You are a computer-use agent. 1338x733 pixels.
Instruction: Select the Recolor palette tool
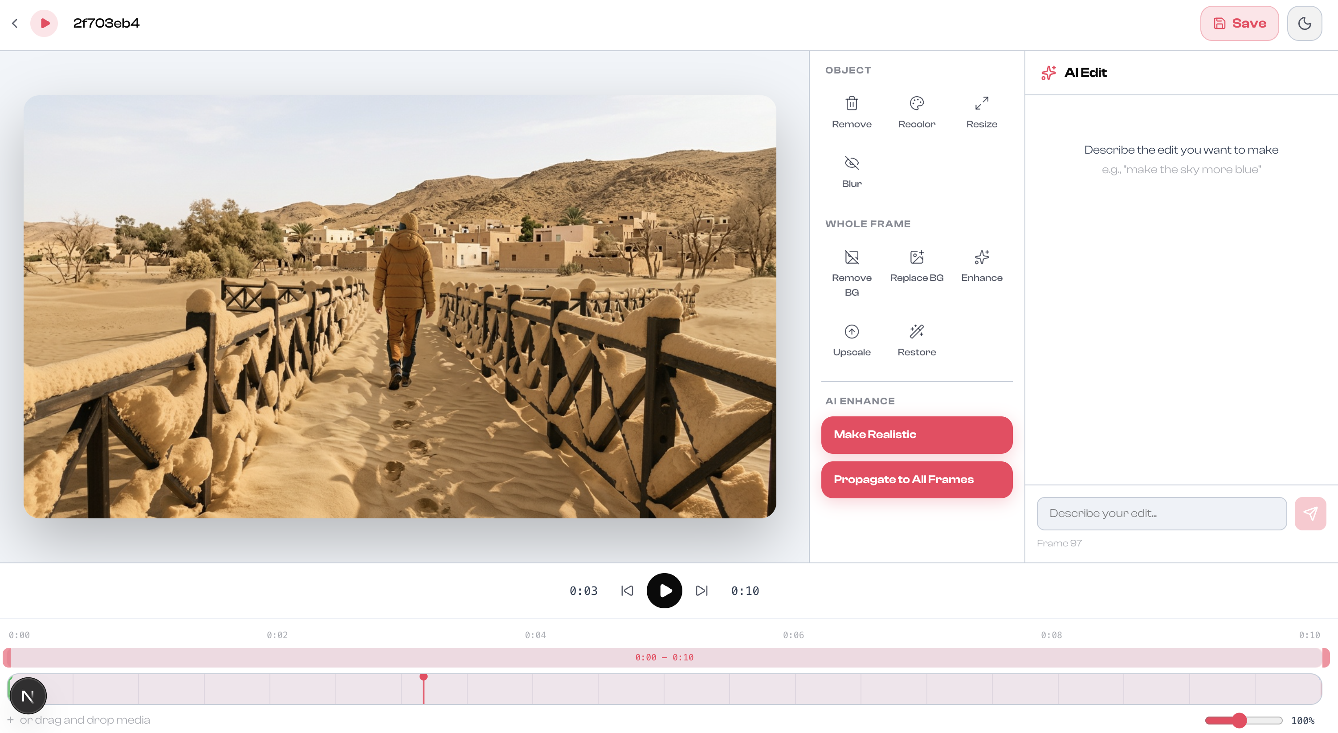(x=916, y=103)
